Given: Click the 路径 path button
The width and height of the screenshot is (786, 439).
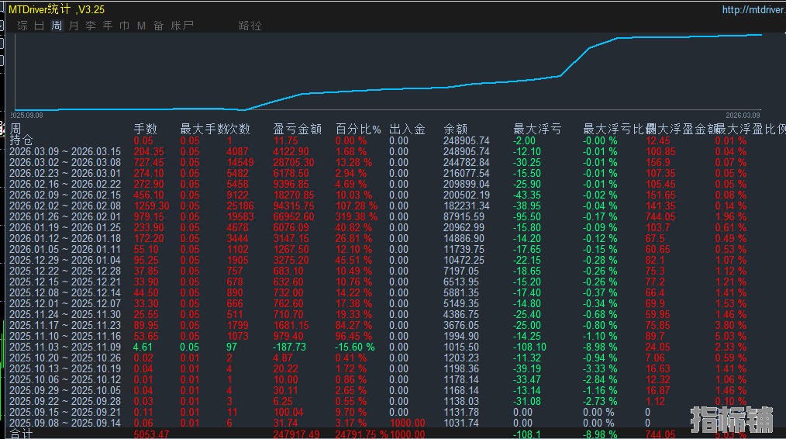Looking at the screenshot, I should click(x=250, y=26).
